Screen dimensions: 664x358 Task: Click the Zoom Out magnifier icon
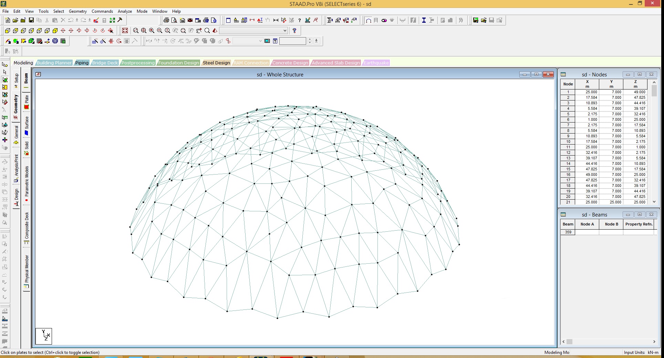pyautogui.click(x=159, y=31)
